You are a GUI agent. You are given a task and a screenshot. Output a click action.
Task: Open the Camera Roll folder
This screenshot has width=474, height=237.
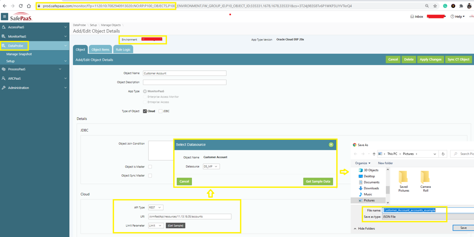pyautogui.click(x=425, y=181)
